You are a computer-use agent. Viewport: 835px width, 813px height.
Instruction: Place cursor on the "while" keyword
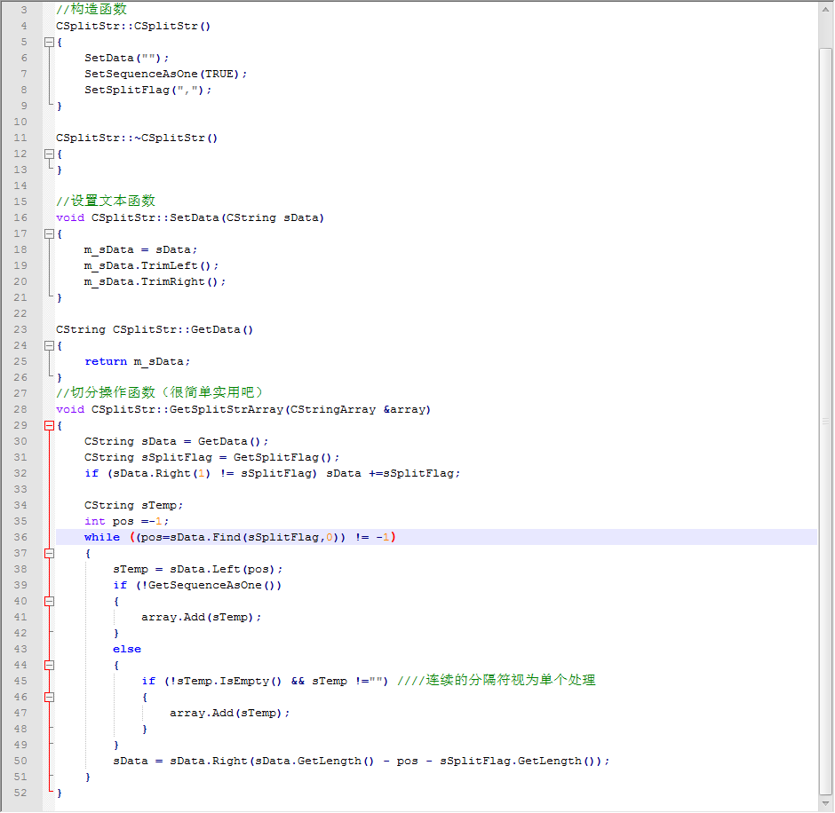click(x=101, y=537)
